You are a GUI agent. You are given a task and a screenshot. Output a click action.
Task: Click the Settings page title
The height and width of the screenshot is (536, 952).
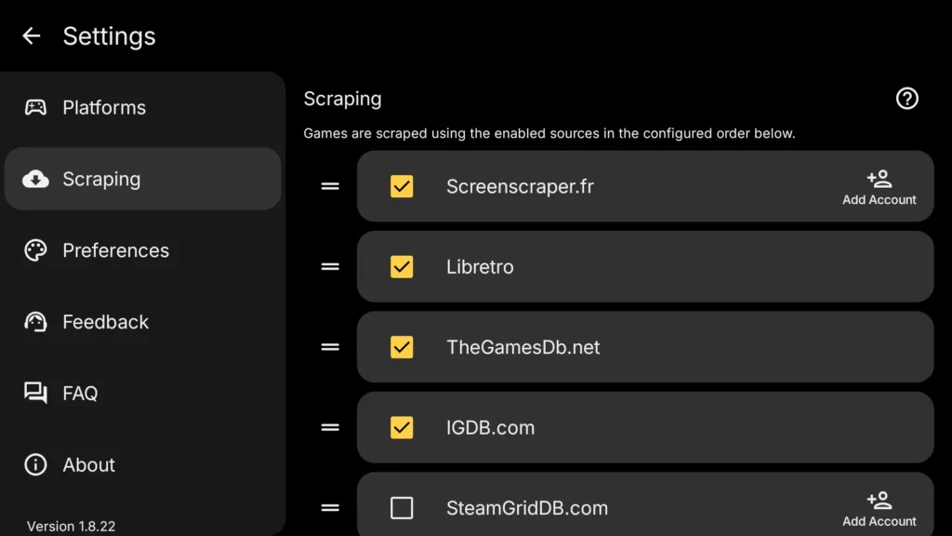110,36
